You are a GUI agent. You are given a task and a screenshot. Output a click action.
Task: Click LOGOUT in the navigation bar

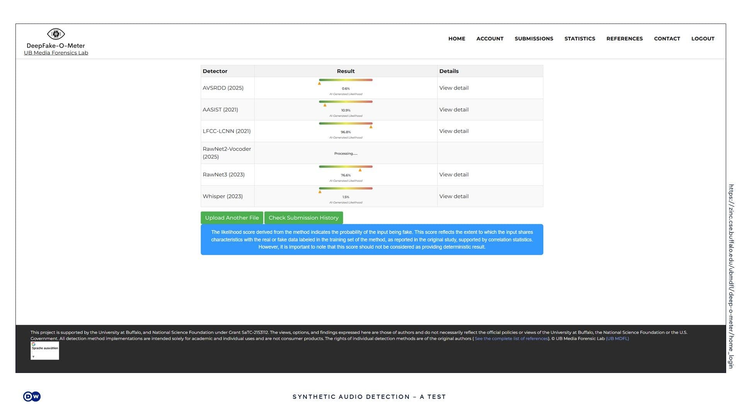click(703, 39)
